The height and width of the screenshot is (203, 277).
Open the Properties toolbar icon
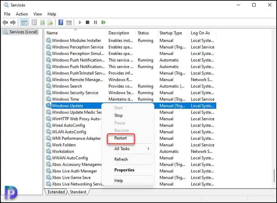(34, 22)
